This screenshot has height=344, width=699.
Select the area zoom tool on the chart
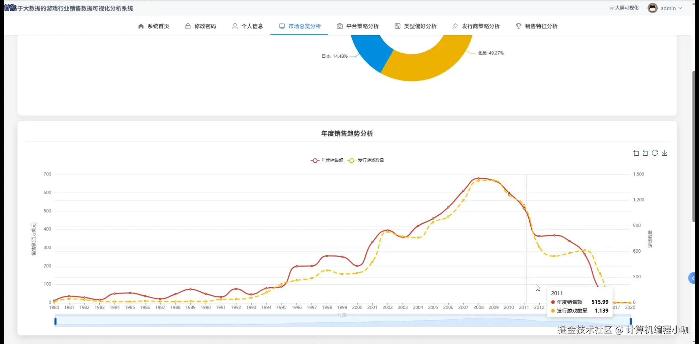pos(636,153)
